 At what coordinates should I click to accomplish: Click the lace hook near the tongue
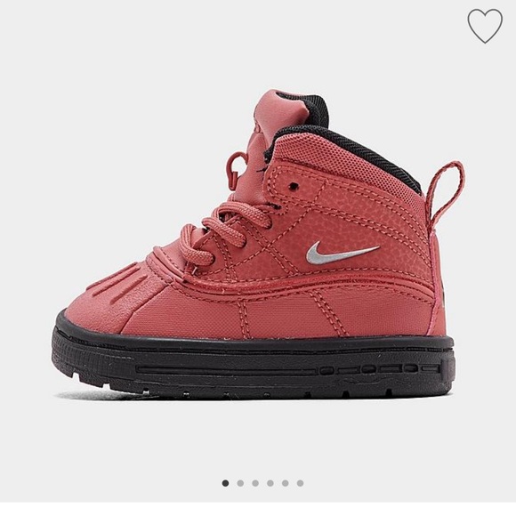(x=237, y=168)
